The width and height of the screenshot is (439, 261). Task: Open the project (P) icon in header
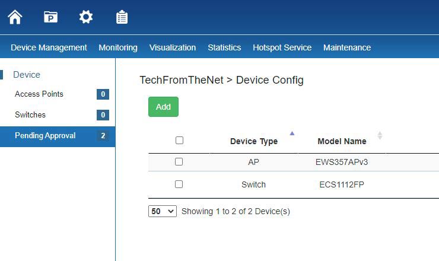click(x=50, y=17)
